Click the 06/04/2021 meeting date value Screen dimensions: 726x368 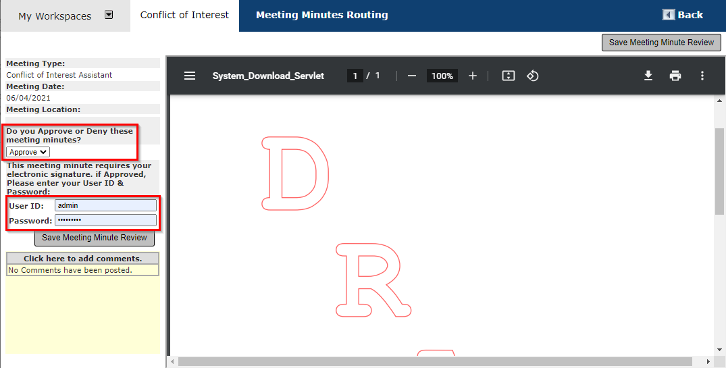(28, 98)
